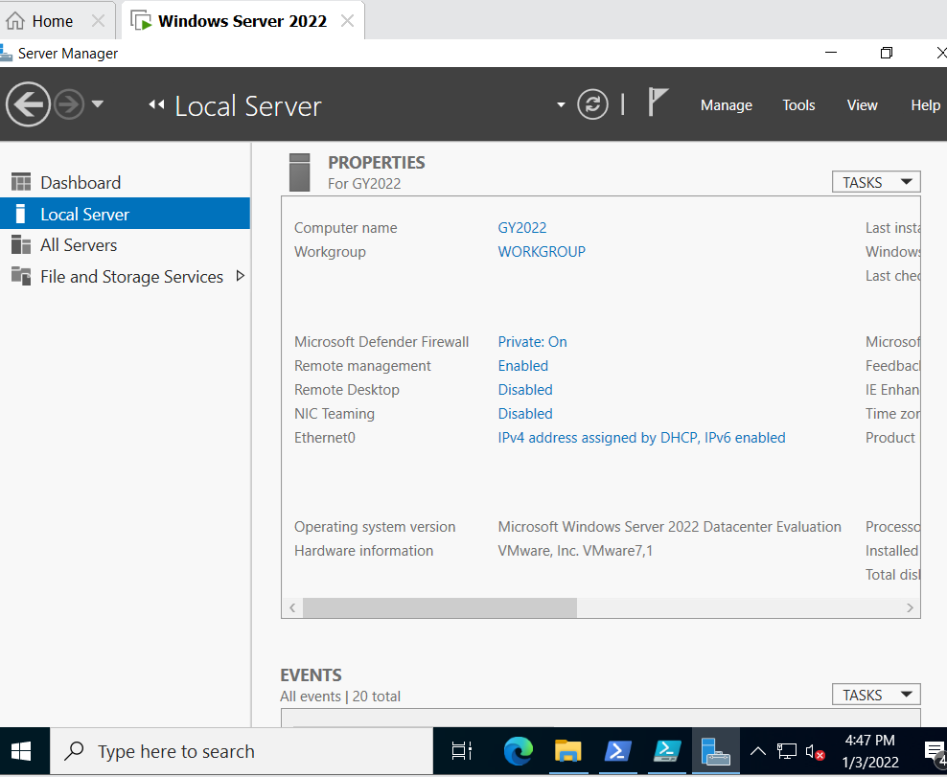Open the Windows Start menu

[x=21, y=752]
